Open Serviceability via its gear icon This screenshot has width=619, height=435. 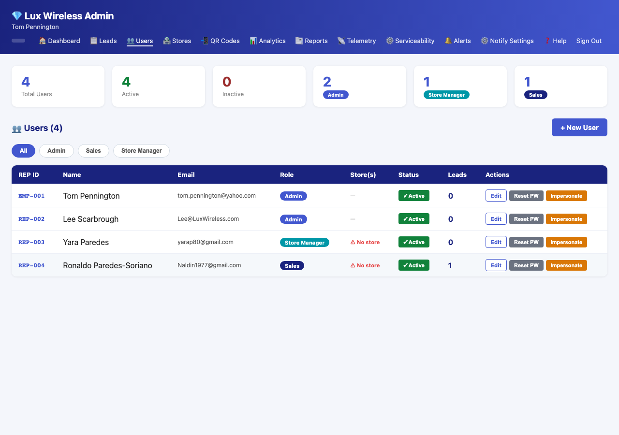click(390, 41)
